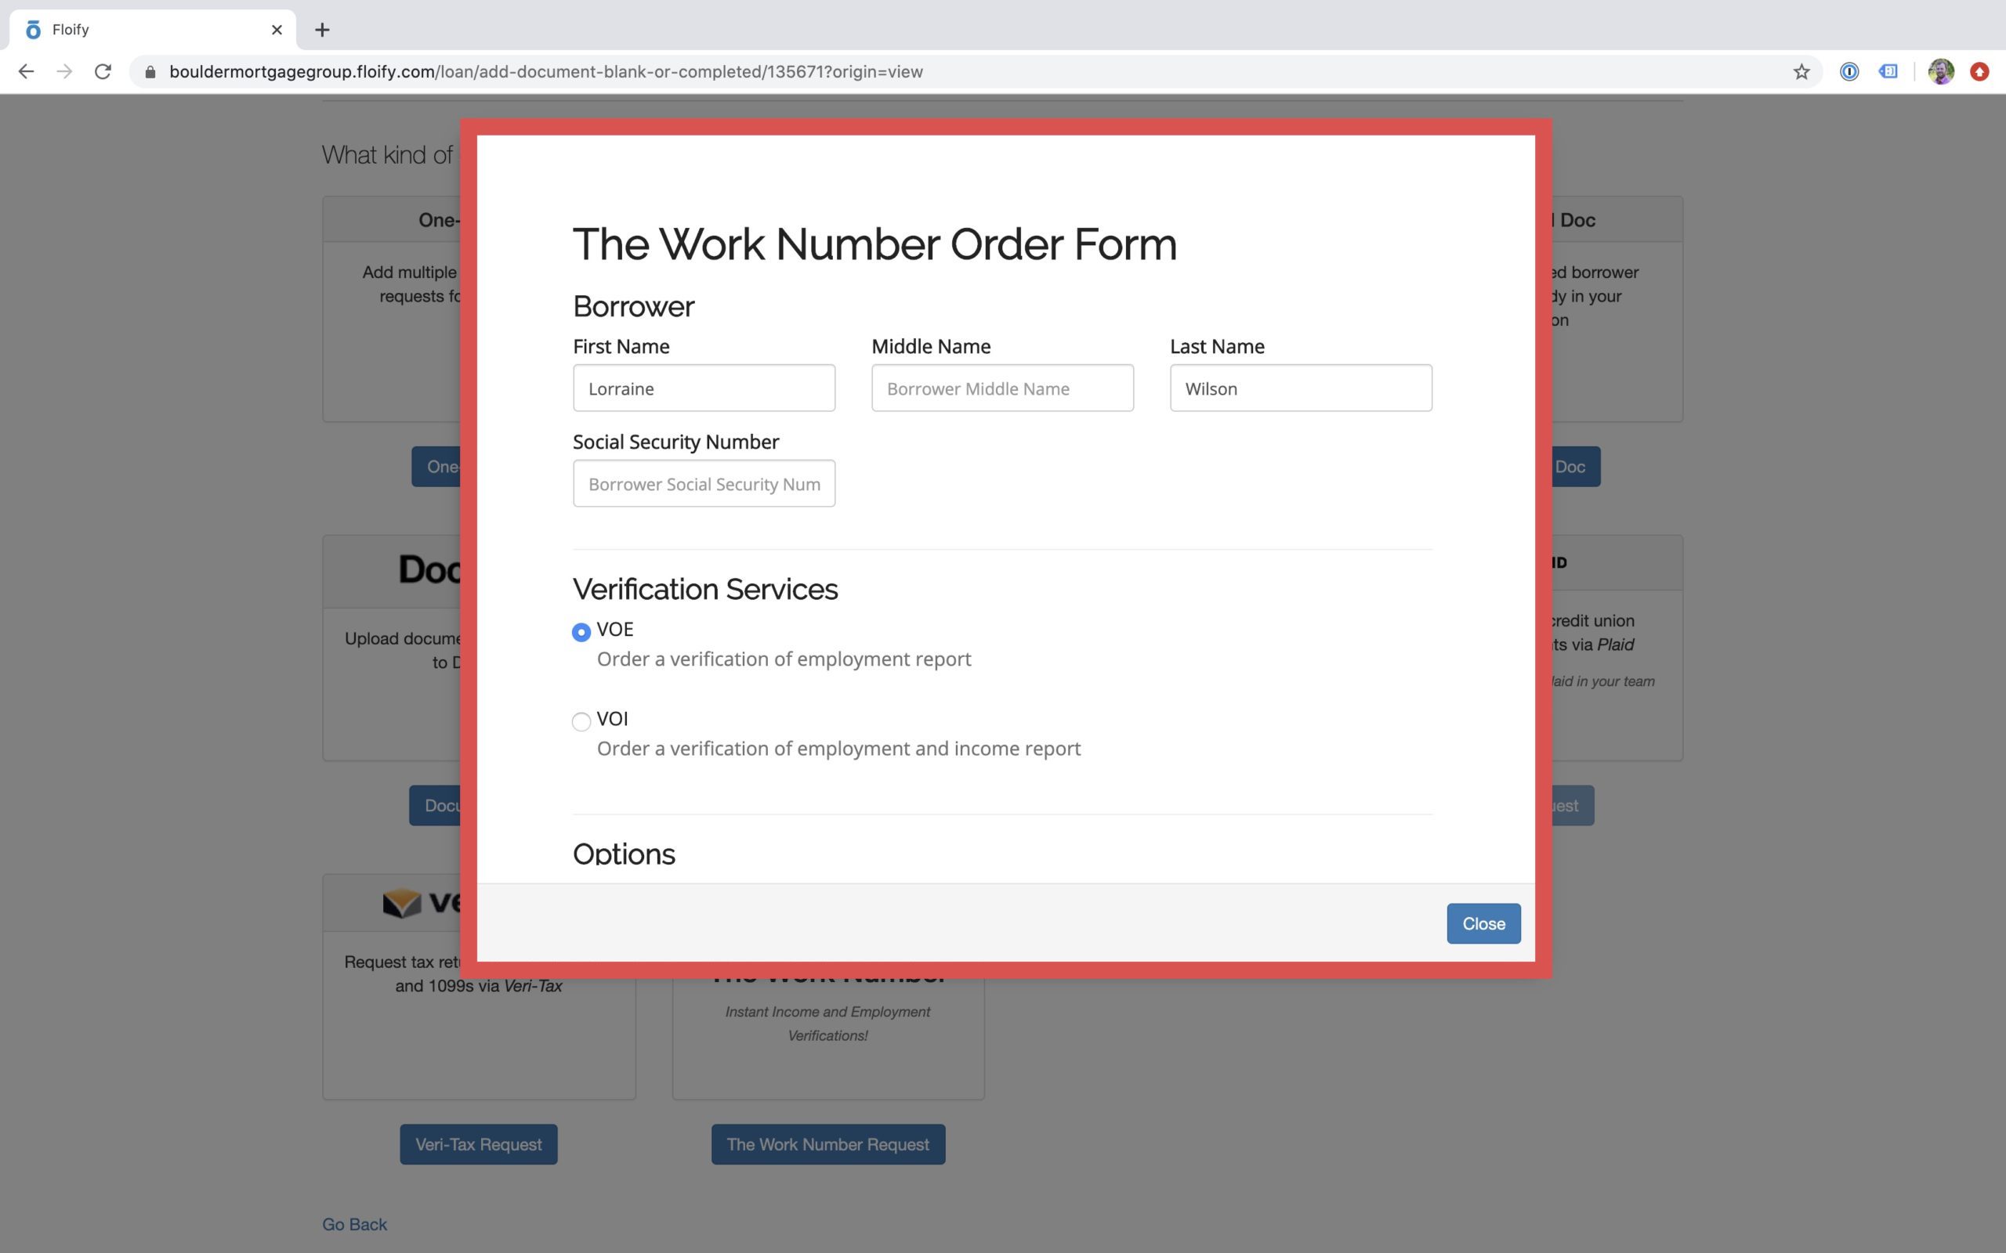The height and width of the screenshot is (1253, 2006).
Task: Click the Borrower Social Security Number field
Action: coord(704,484)
